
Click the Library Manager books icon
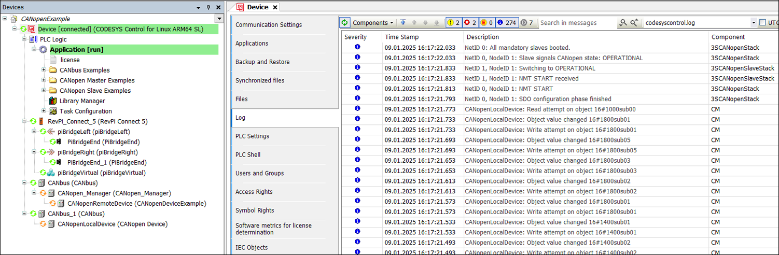click(53, 101)
